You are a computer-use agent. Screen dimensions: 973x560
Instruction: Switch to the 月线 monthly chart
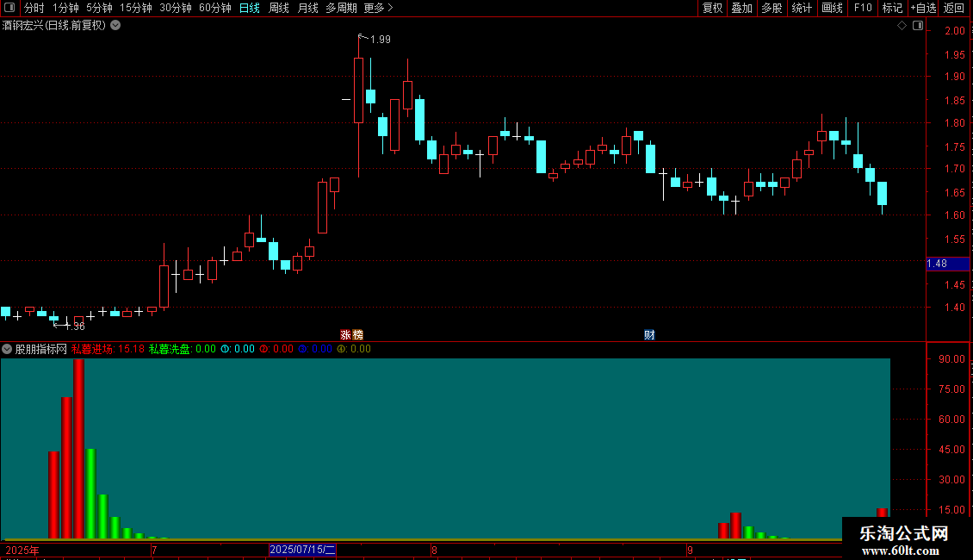(x=307, y=8)
